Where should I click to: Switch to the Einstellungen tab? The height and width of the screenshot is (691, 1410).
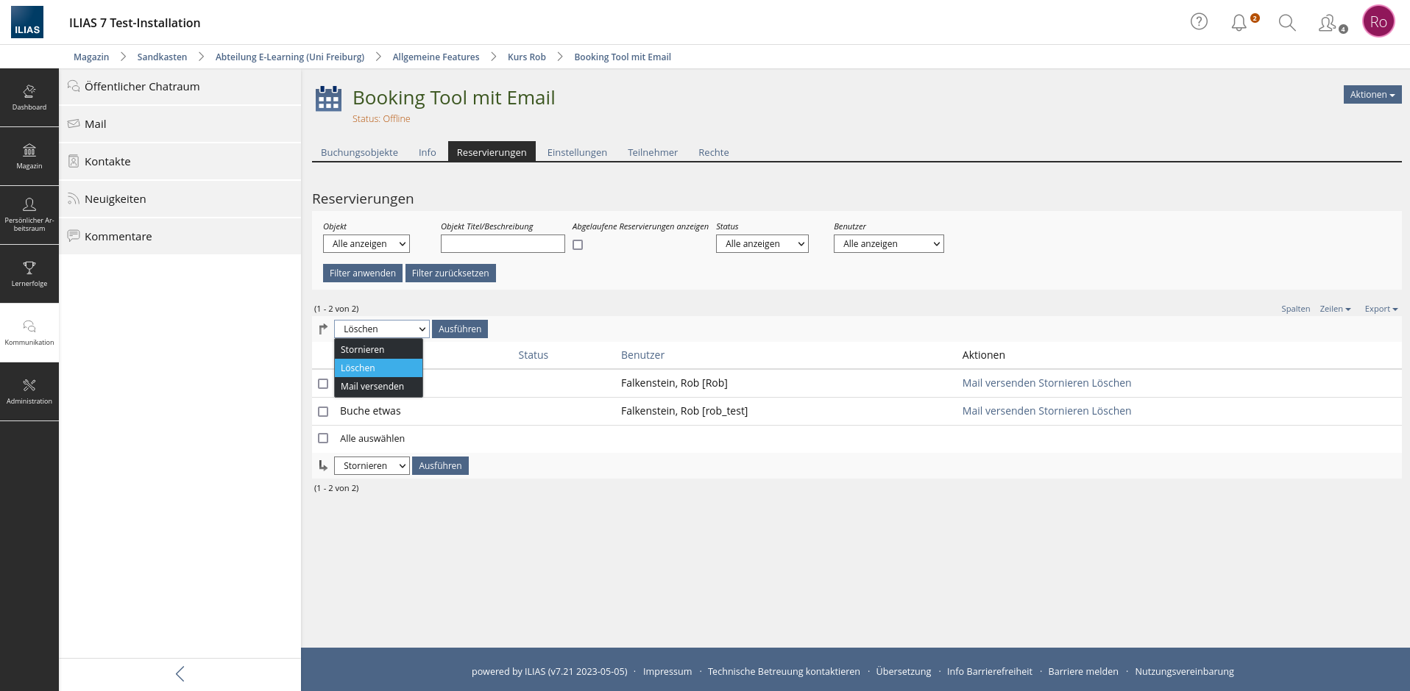point(577,152)
